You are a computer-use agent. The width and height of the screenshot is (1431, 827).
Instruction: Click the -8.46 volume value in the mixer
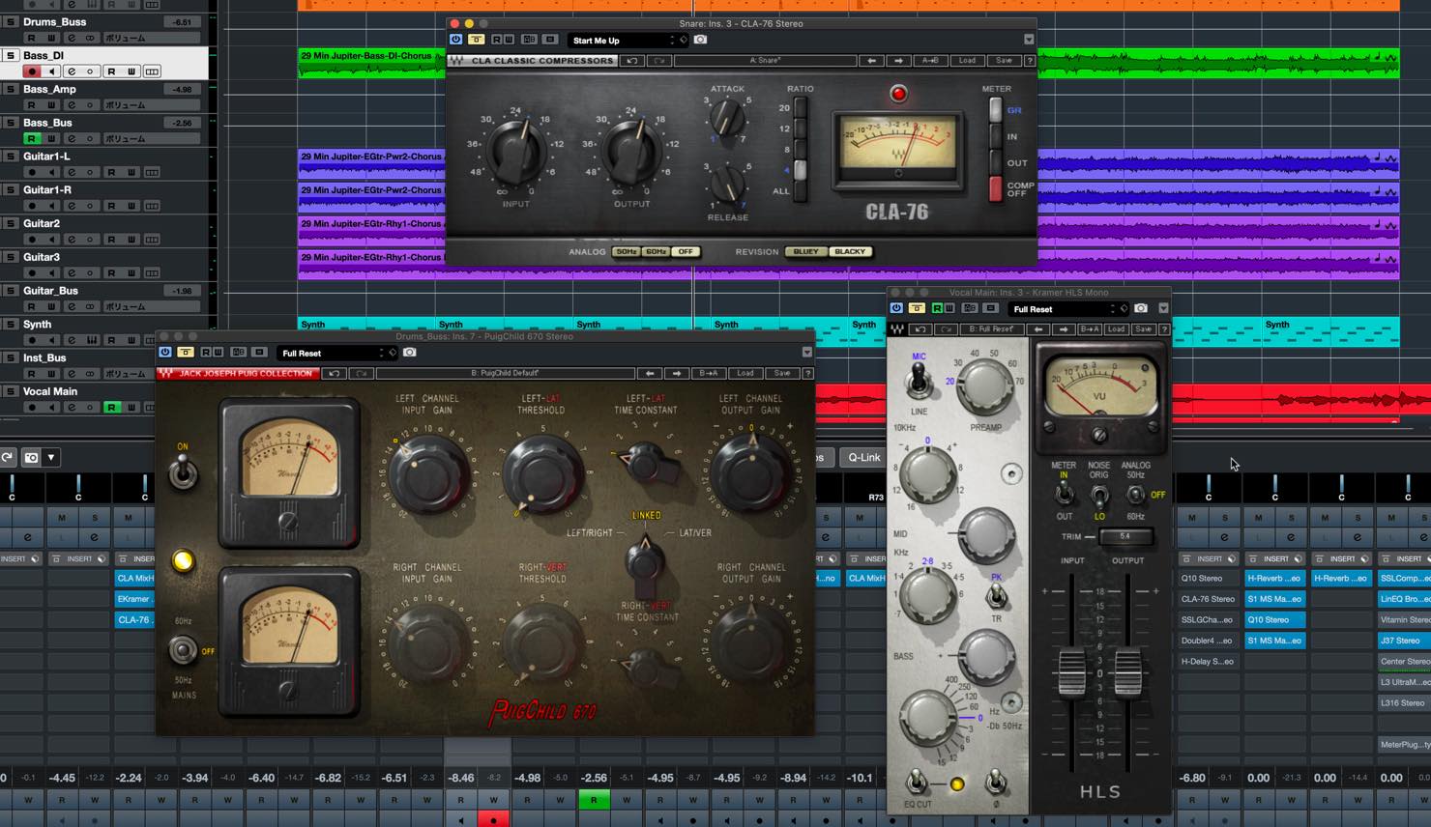[461, 778]
